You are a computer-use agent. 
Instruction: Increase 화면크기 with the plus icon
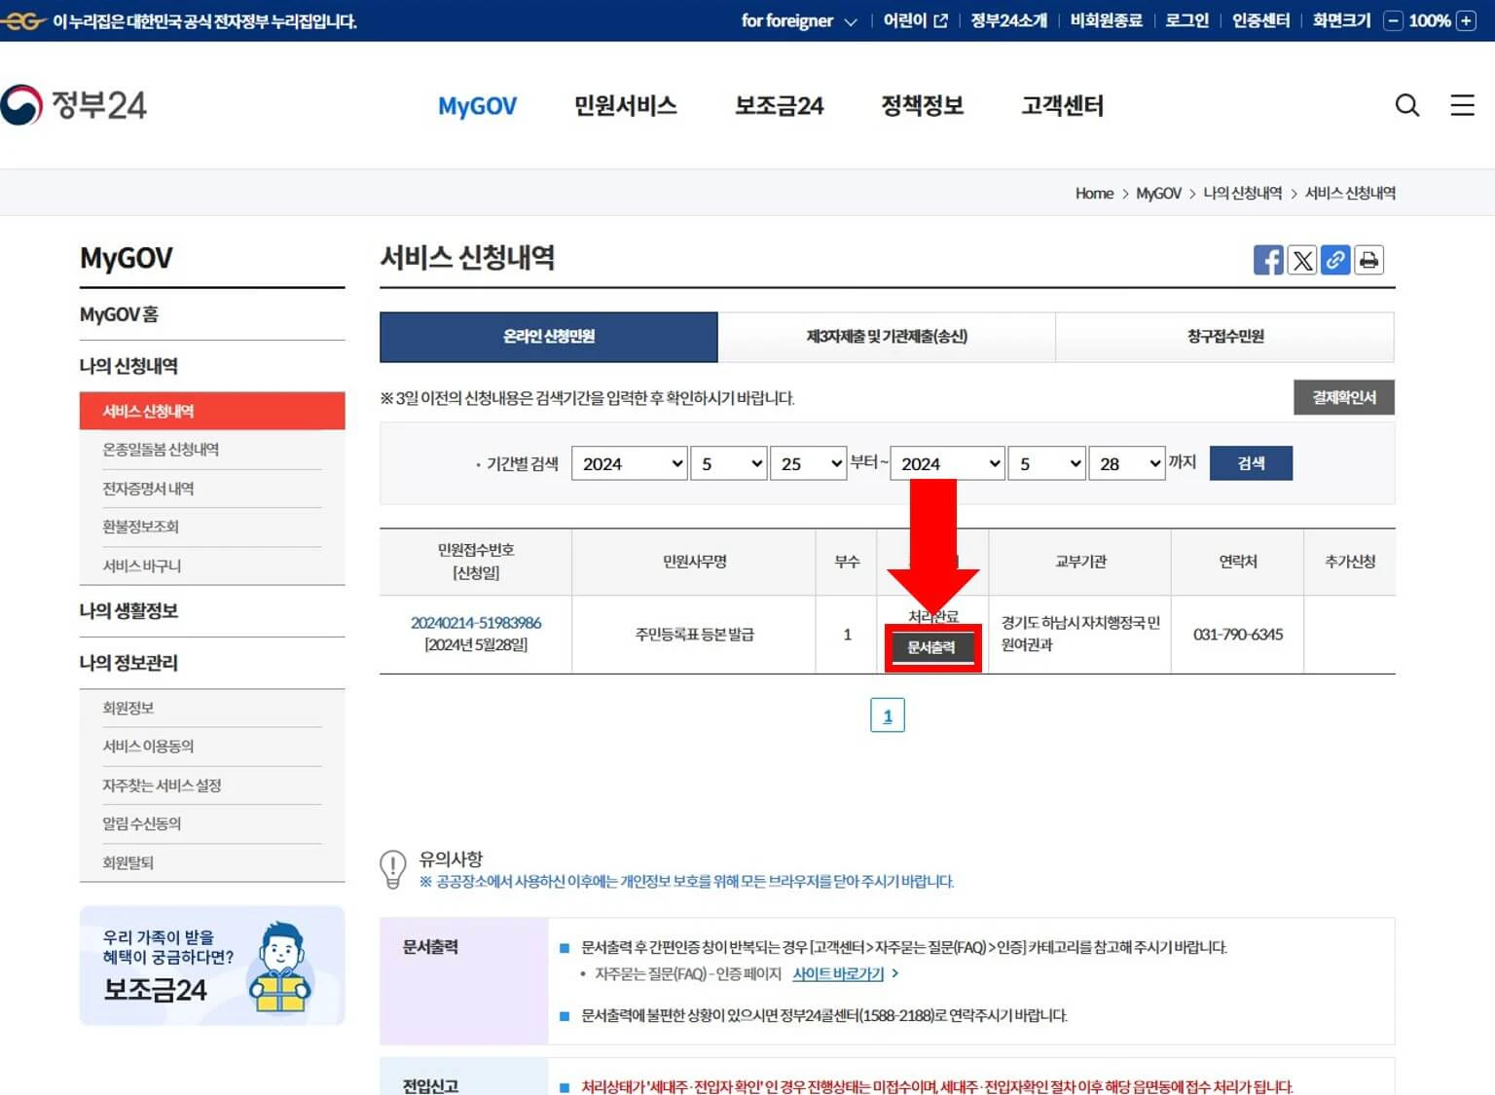(x=1466, y=19)
